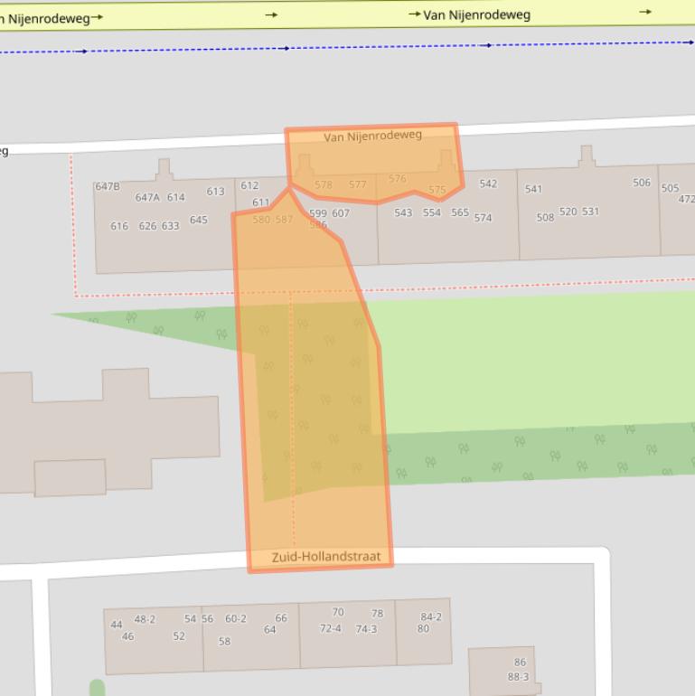Viewport: 695px width, 696px height.
Task: Click house number 531
Action: click(x=590, y=212)
